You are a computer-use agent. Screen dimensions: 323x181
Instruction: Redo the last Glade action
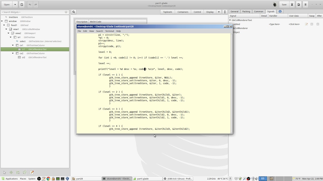[36, 5]
